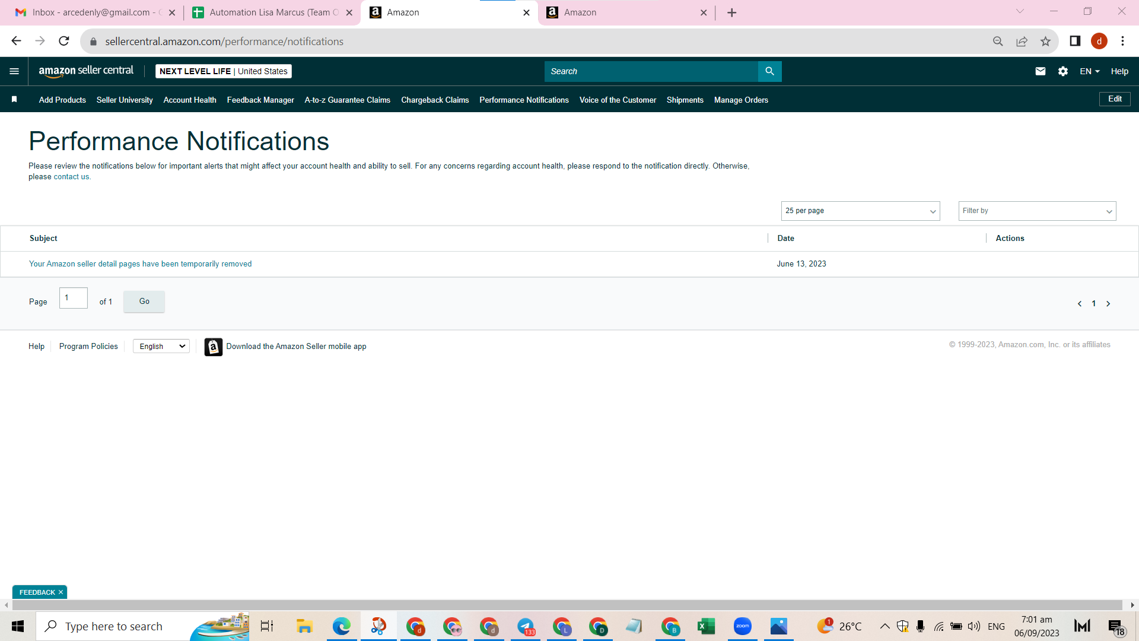This screenshot has width=1139, height=641.
Task: Open the Chrome three-dot menu
Action: tap(1122, 41)
